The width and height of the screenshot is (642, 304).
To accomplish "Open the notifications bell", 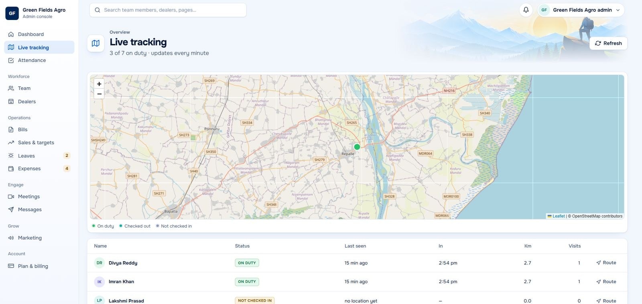I will click(526, 10).
